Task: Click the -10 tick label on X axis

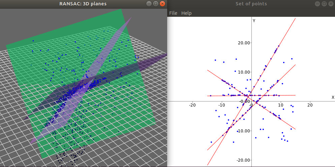Action: (x=222, y=105)
